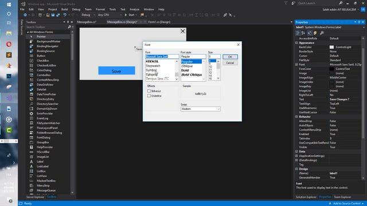The image size is (367, 206).
Task: Choose Stopwatch in the font list
Action: [153, 66]
